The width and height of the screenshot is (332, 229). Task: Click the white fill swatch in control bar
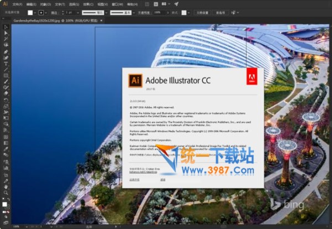coord(30,13)
